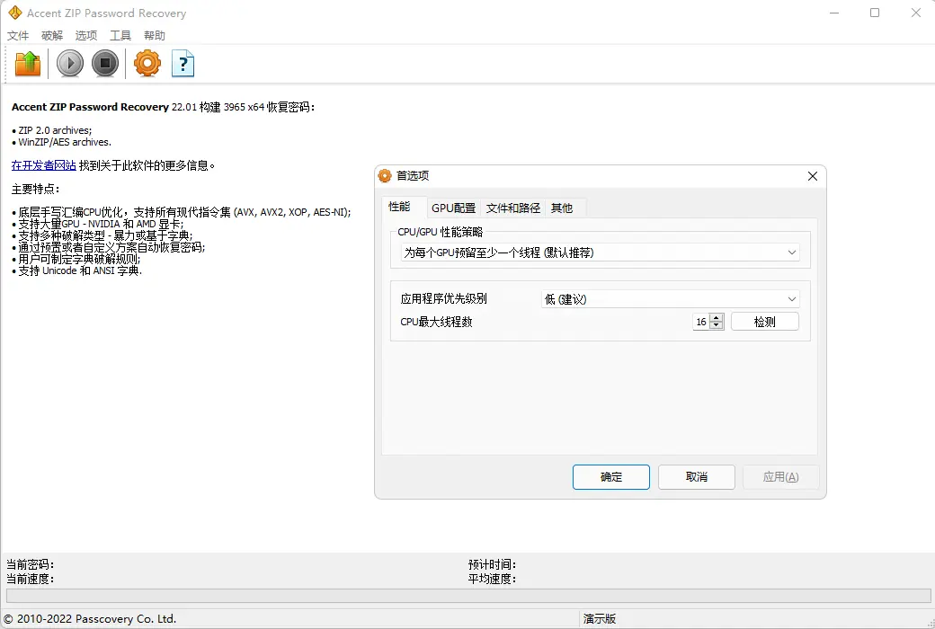This screenshot has height=629, width=935.
Task: Click the 'ZIP 2.0 archives;' line
Action: click(x=52, y=130)
